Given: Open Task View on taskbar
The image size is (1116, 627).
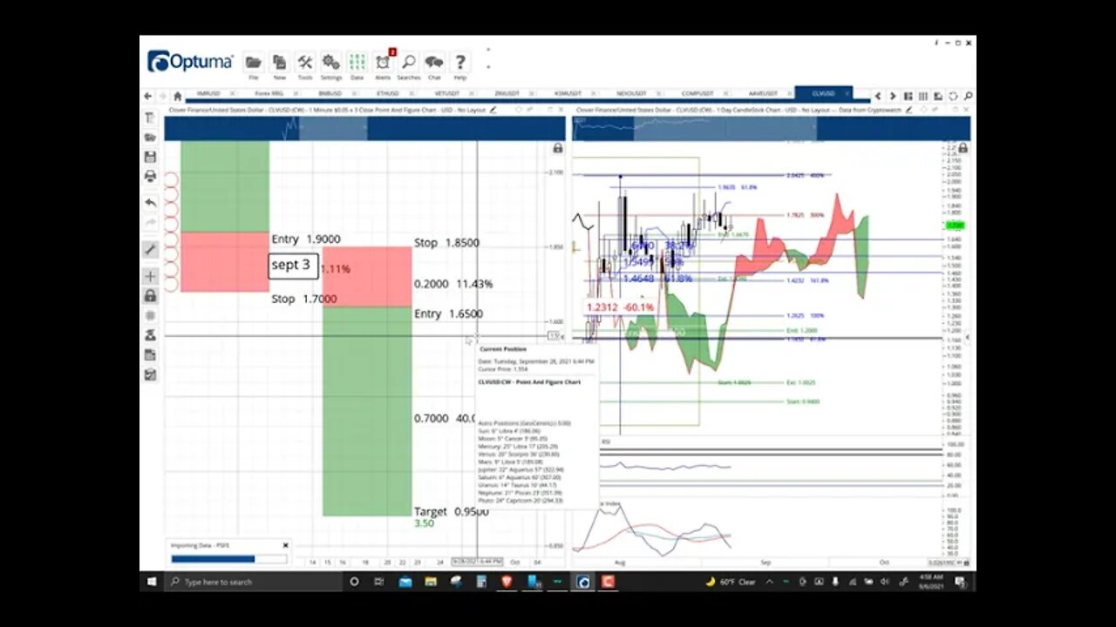Looking at the screenshot, I should pos(379,582).
